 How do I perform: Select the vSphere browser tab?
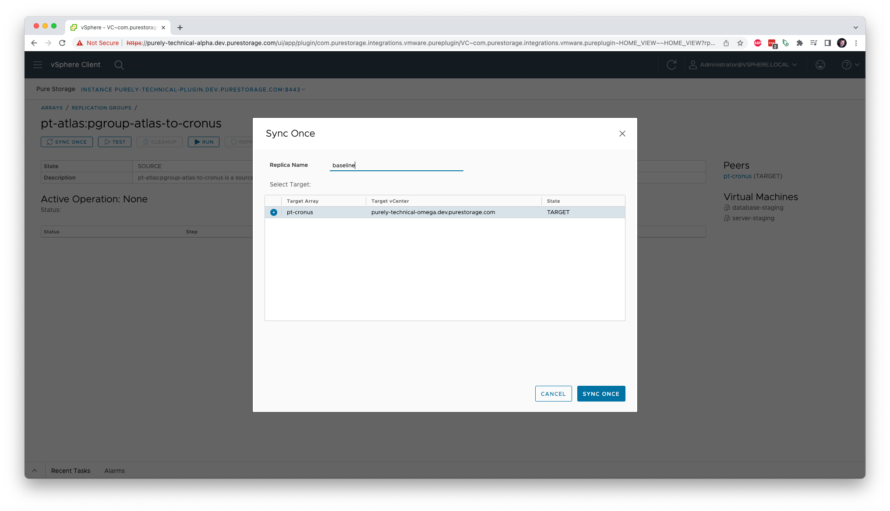click(118, 28)
